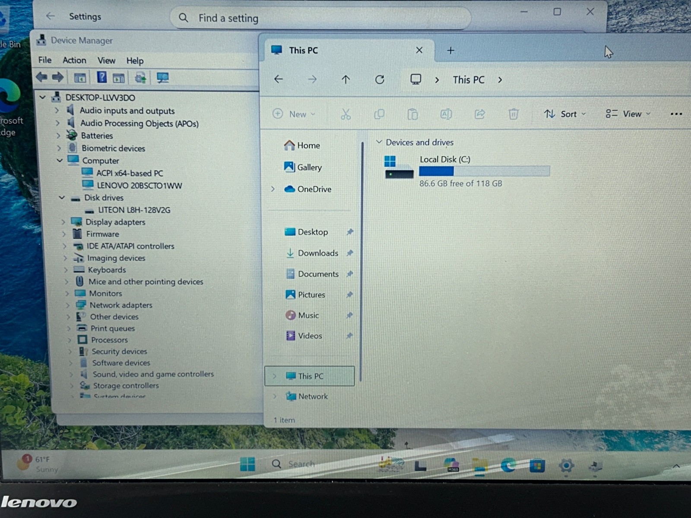The width and height of the screenshot is (691, 518).
Task: Open the Help menu in Device Manager
Action: tap(135, 61)
